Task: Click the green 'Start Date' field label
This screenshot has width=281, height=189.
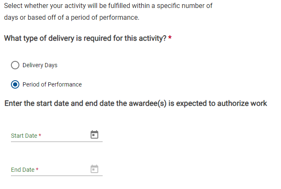Action: [x=24, y=136]
